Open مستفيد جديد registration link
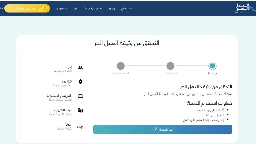This screenshot has height=144, width=256. 60,9
